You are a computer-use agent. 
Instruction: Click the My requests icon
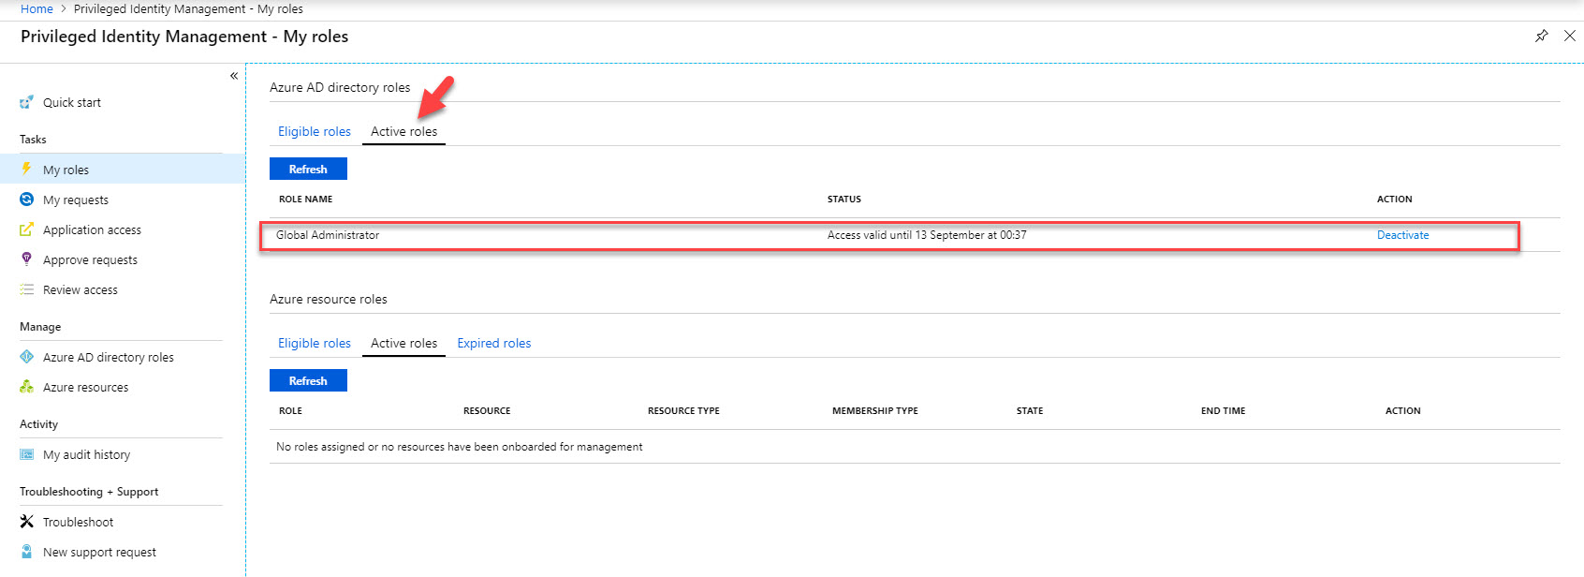[x=27, y=200]
